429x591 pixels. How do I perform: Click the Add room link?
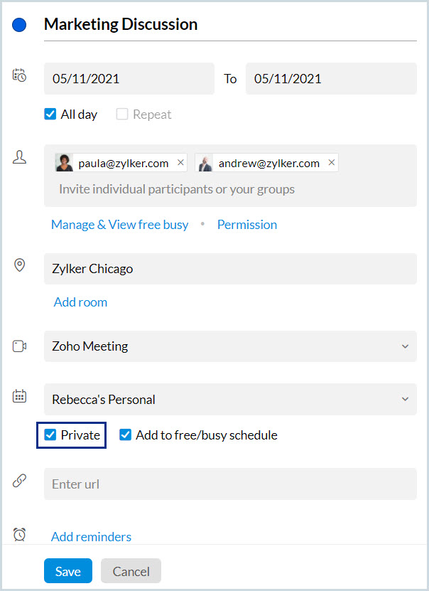coord(80,302)
